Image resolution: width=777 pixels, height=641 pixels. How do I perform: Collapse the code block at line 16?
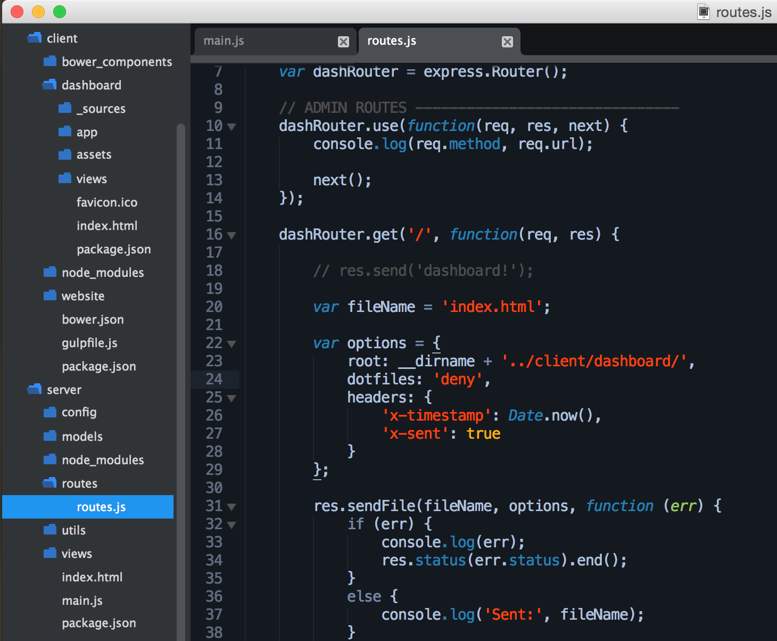coord(232,235)
